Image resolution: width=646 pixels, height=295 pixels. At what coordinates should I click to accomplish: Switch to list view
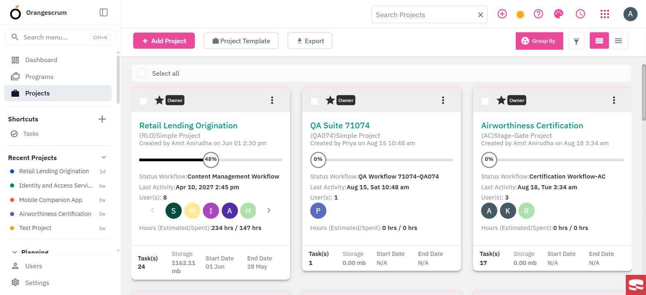coord(618,41)
